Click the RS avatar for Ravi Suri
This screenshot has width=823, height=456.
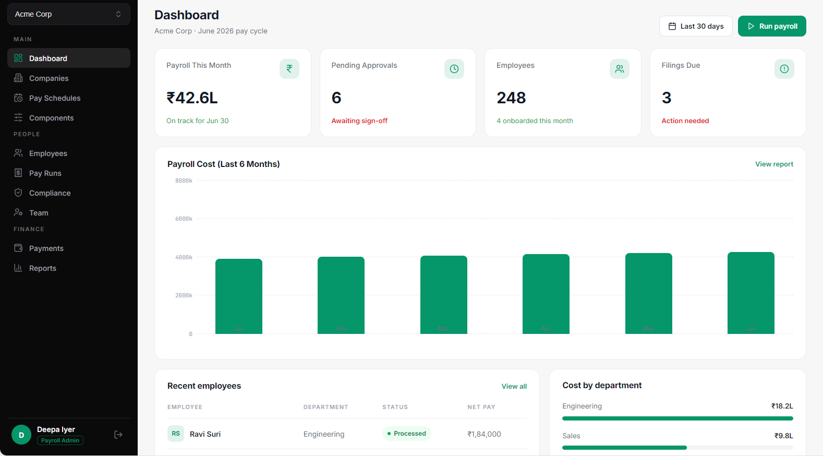tap(176, 434)
